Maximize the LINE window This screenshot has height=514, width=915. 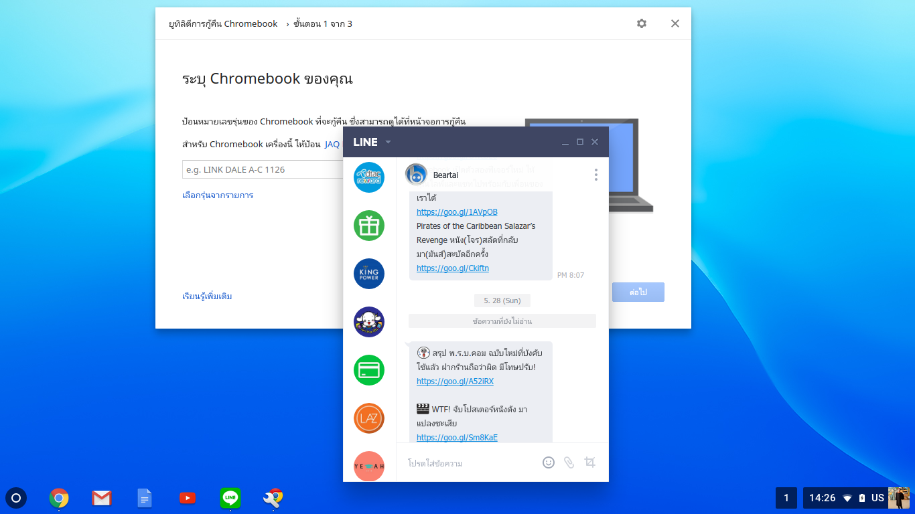coord(580,142)
